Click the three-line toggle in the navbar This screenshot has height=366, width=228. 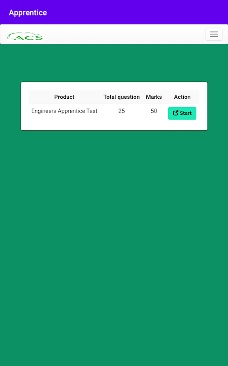coord(213,34)
